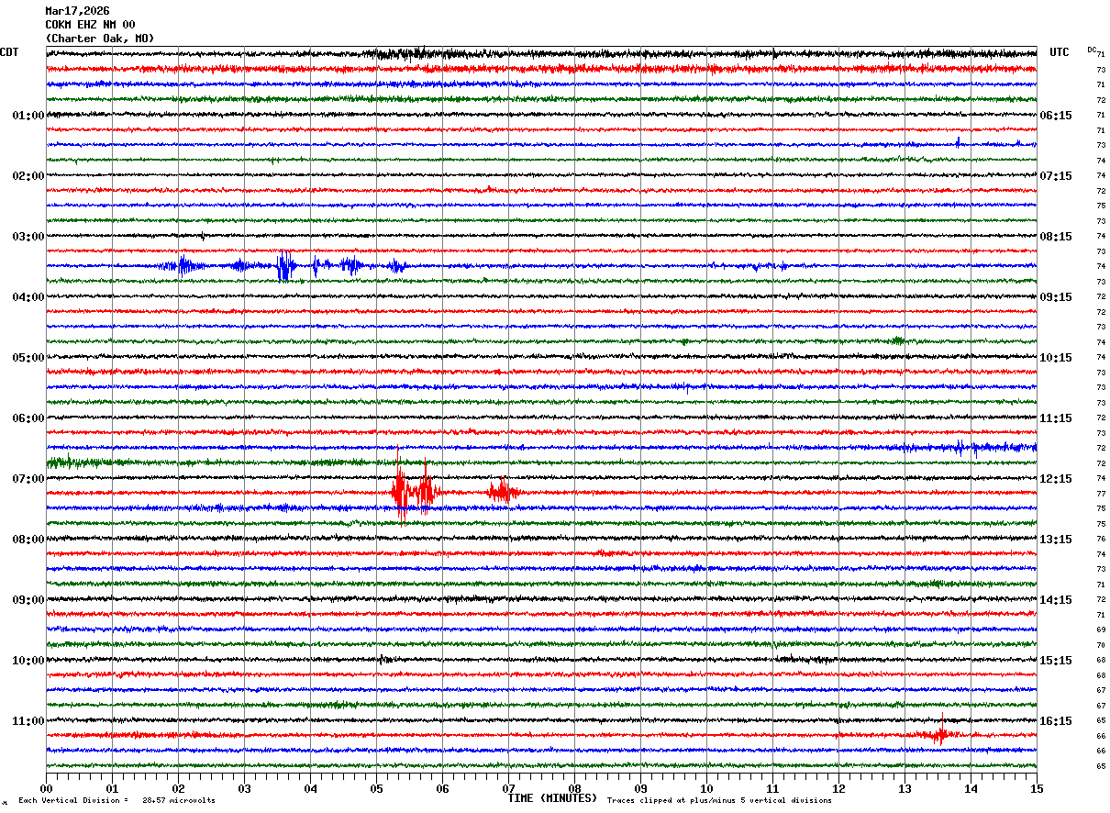Click the DC value 69
The width and height of the screenshot is (1110, 813).
click(1101, 630)
